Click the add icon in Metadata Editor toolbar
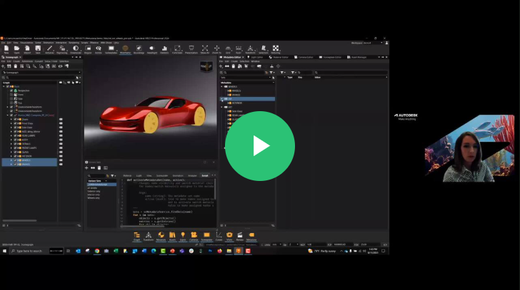The height and width of the screenshot is (290, 520). pos(221,66)
